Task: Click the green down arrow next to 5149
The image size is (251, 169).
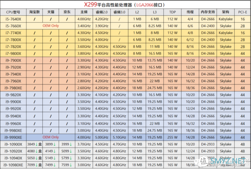Action: coord(54,158)
